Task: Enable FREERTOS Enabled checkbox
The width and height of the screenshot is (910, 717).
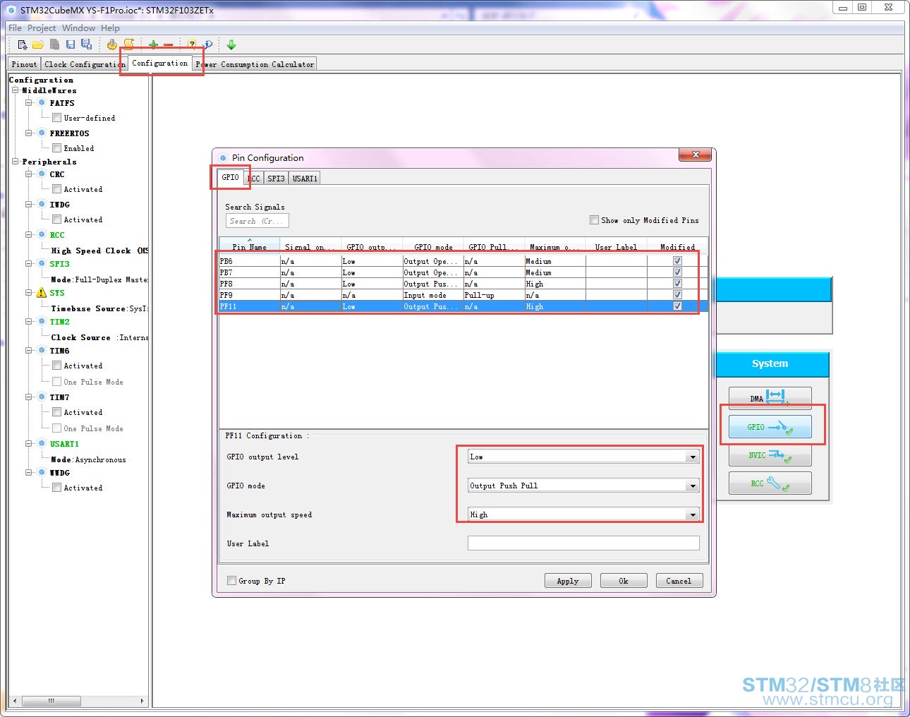Action: click(x=56, y=148)
